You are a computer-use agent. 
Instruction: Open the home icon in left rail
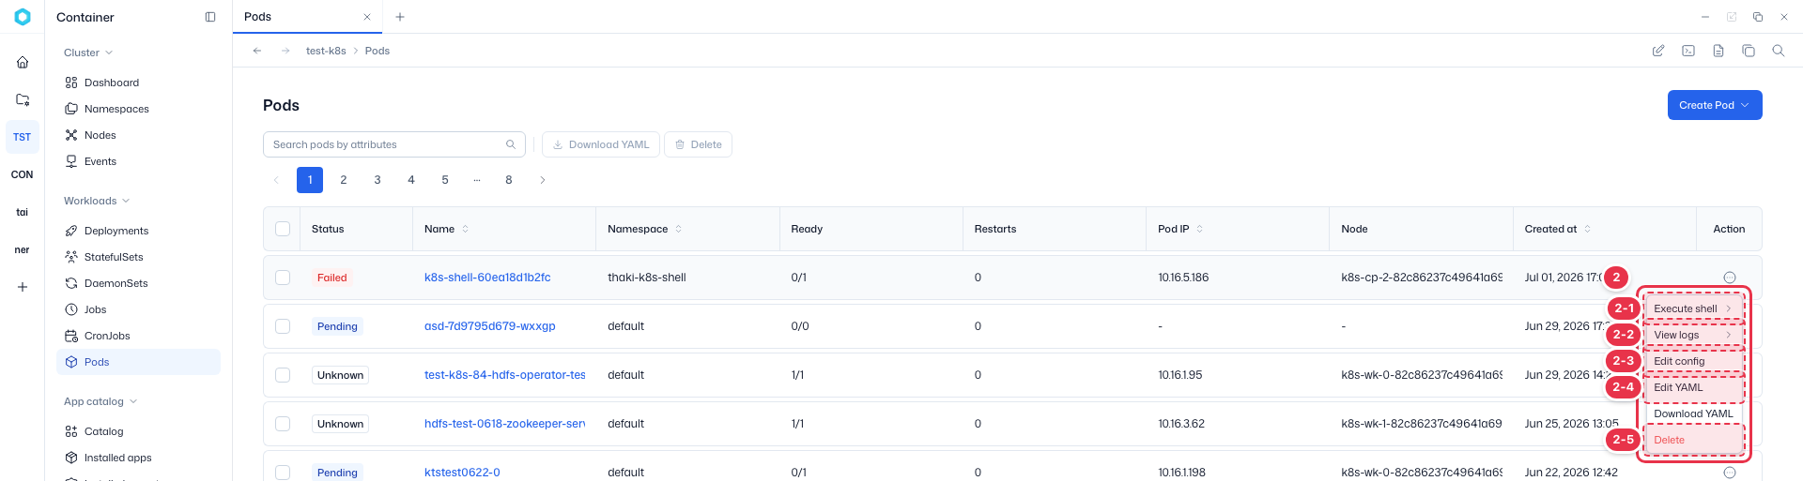coord(23,62)
